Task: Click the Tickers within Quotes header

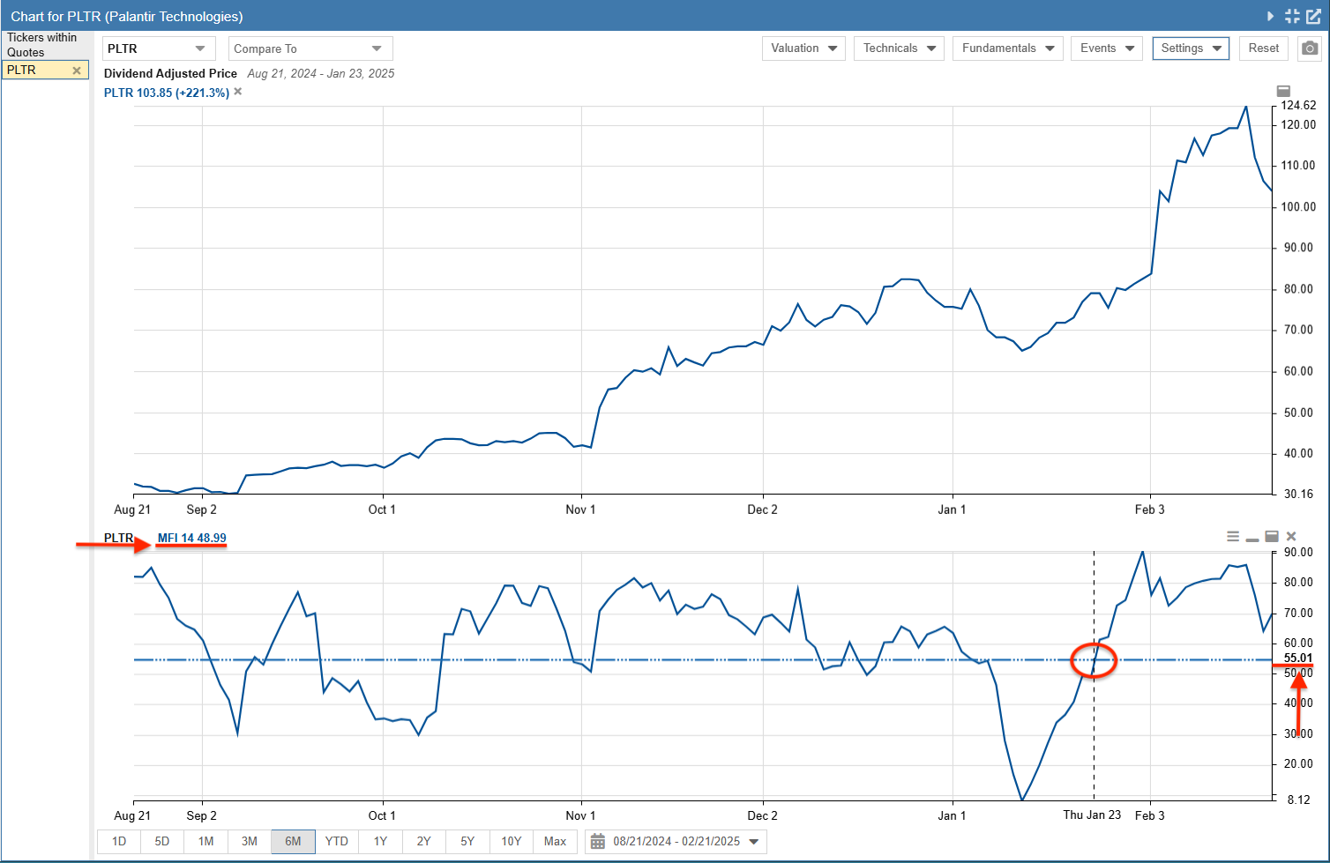Action: pos(42,45)
